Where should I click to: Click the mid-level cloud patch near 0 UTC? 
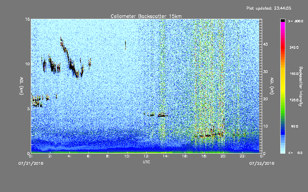tap(37, 101)
